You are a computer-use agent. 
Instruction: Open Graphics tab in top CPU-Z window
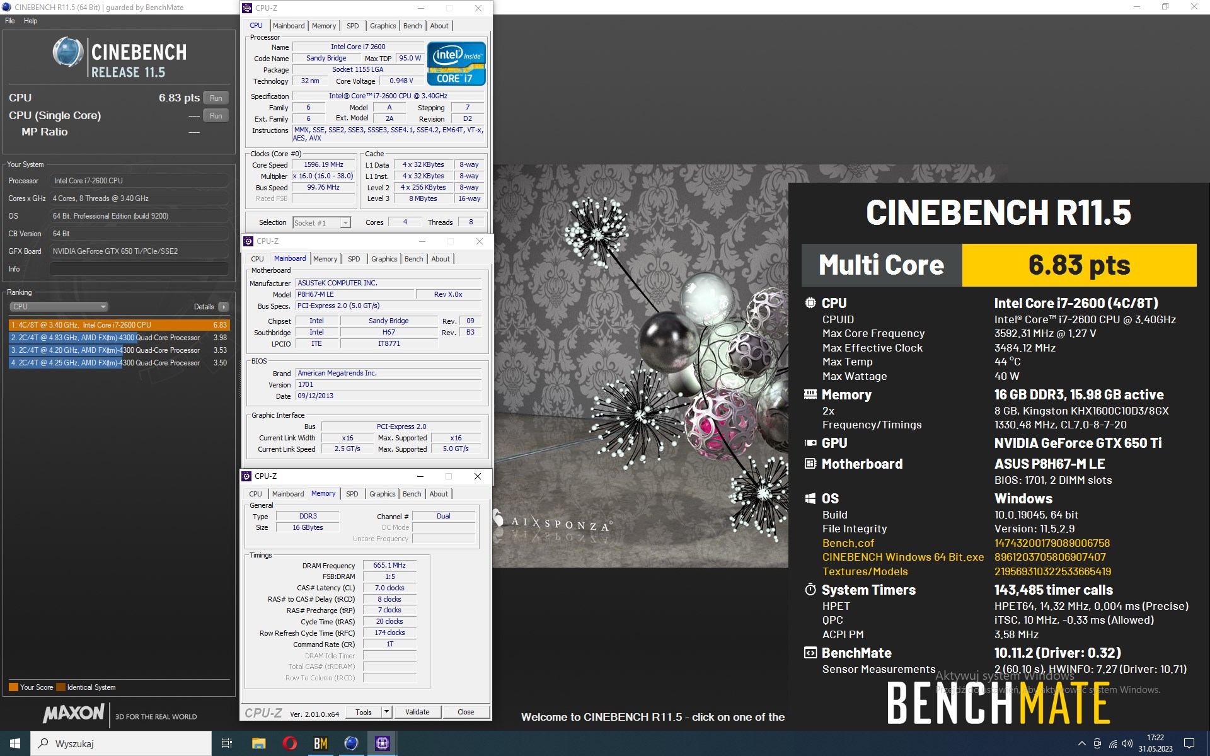pos(383,26)
